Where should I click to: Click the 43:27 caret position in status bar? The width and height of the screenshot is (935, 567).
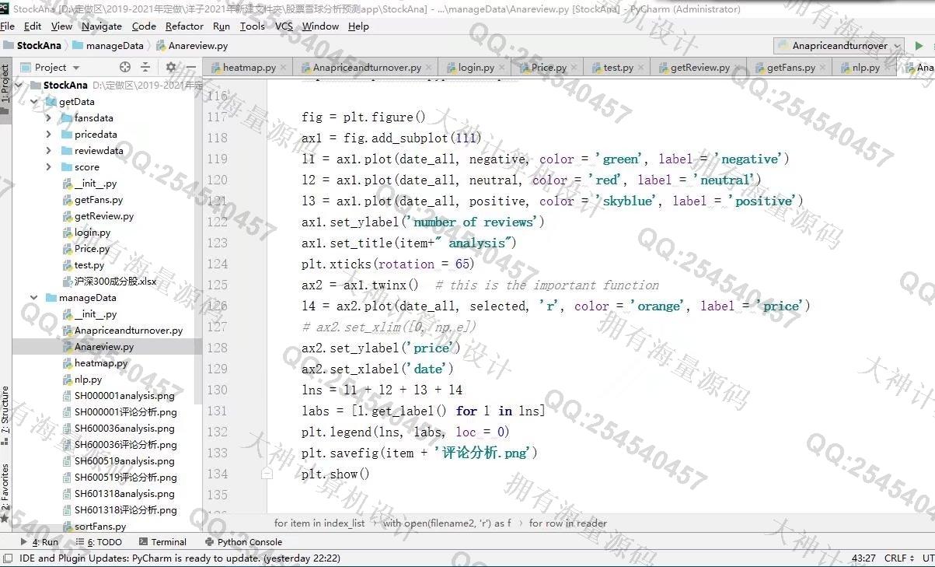(863, 558)
